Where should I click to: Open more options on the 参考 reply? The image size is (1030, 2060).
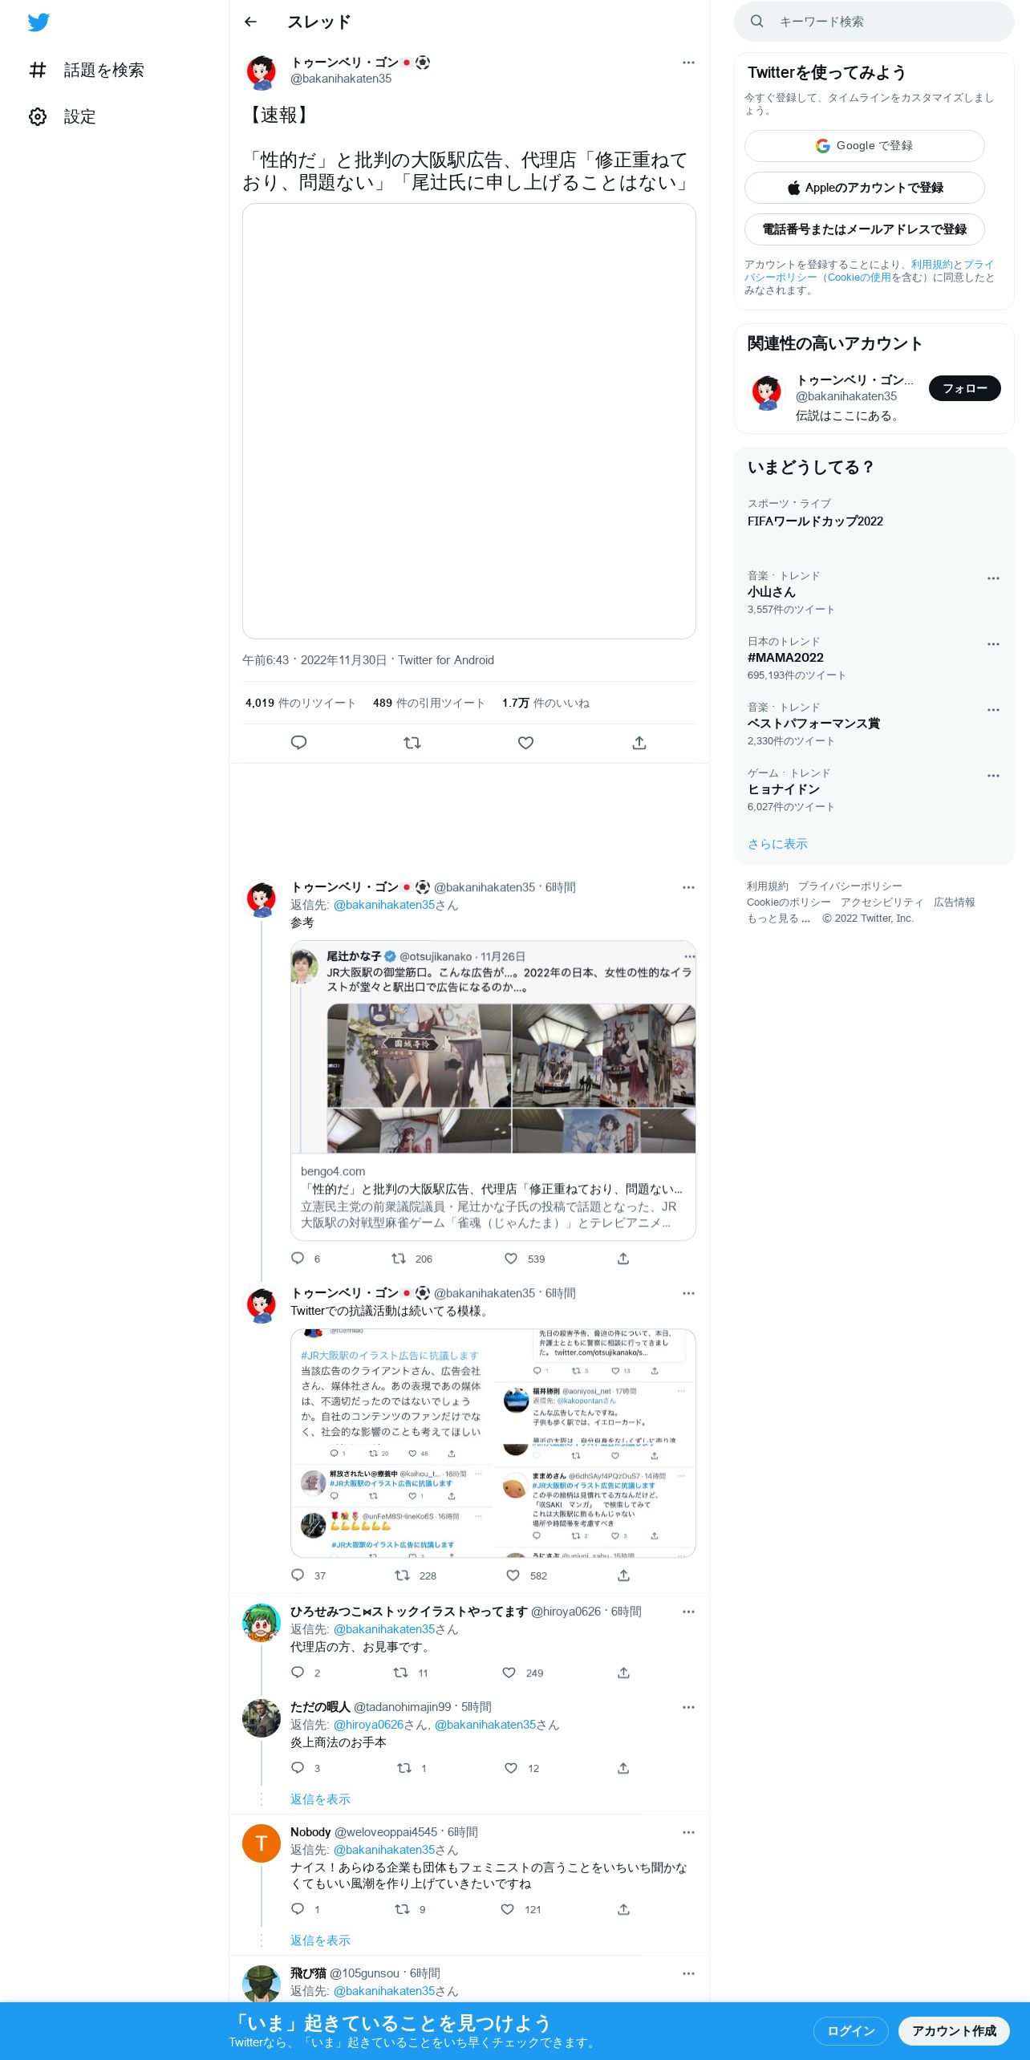pos(688,887)
